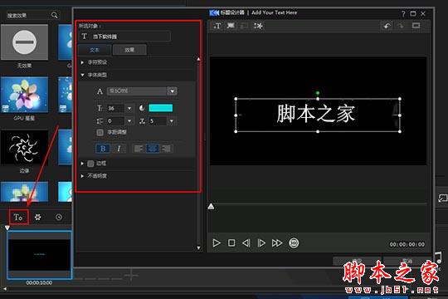Screen dimensions: 448x299
Task: Click the round preview quality icon
Action: [x=294, y=243]
